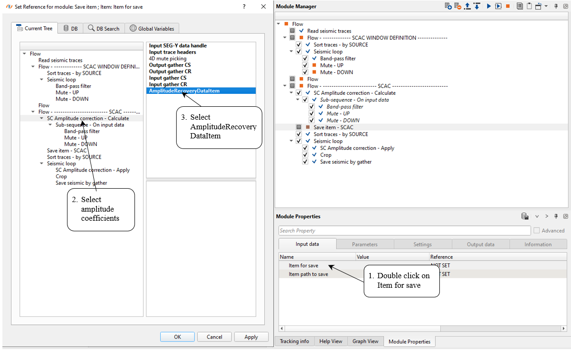Screen dimensions: 571x351
Task: Click the OK button in the dialog
Action: (177, 337)
